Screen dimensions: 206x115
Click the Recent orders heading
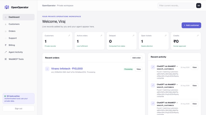tap(52, 58)
